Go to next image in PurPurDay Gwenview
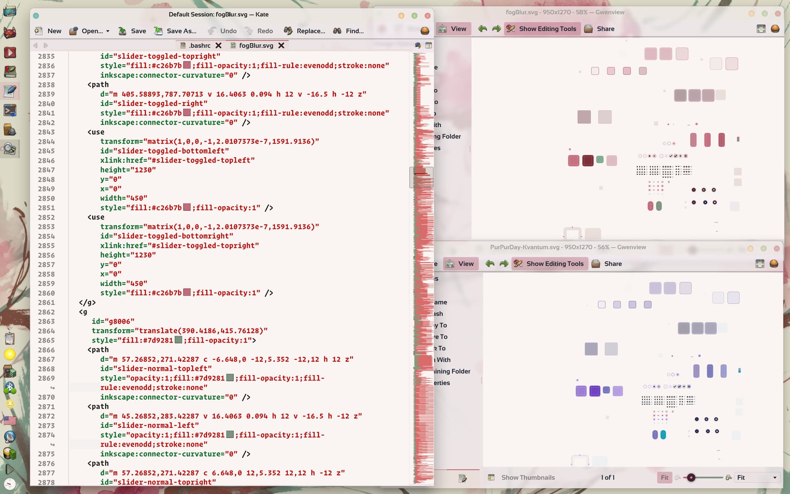 point(504,264)
